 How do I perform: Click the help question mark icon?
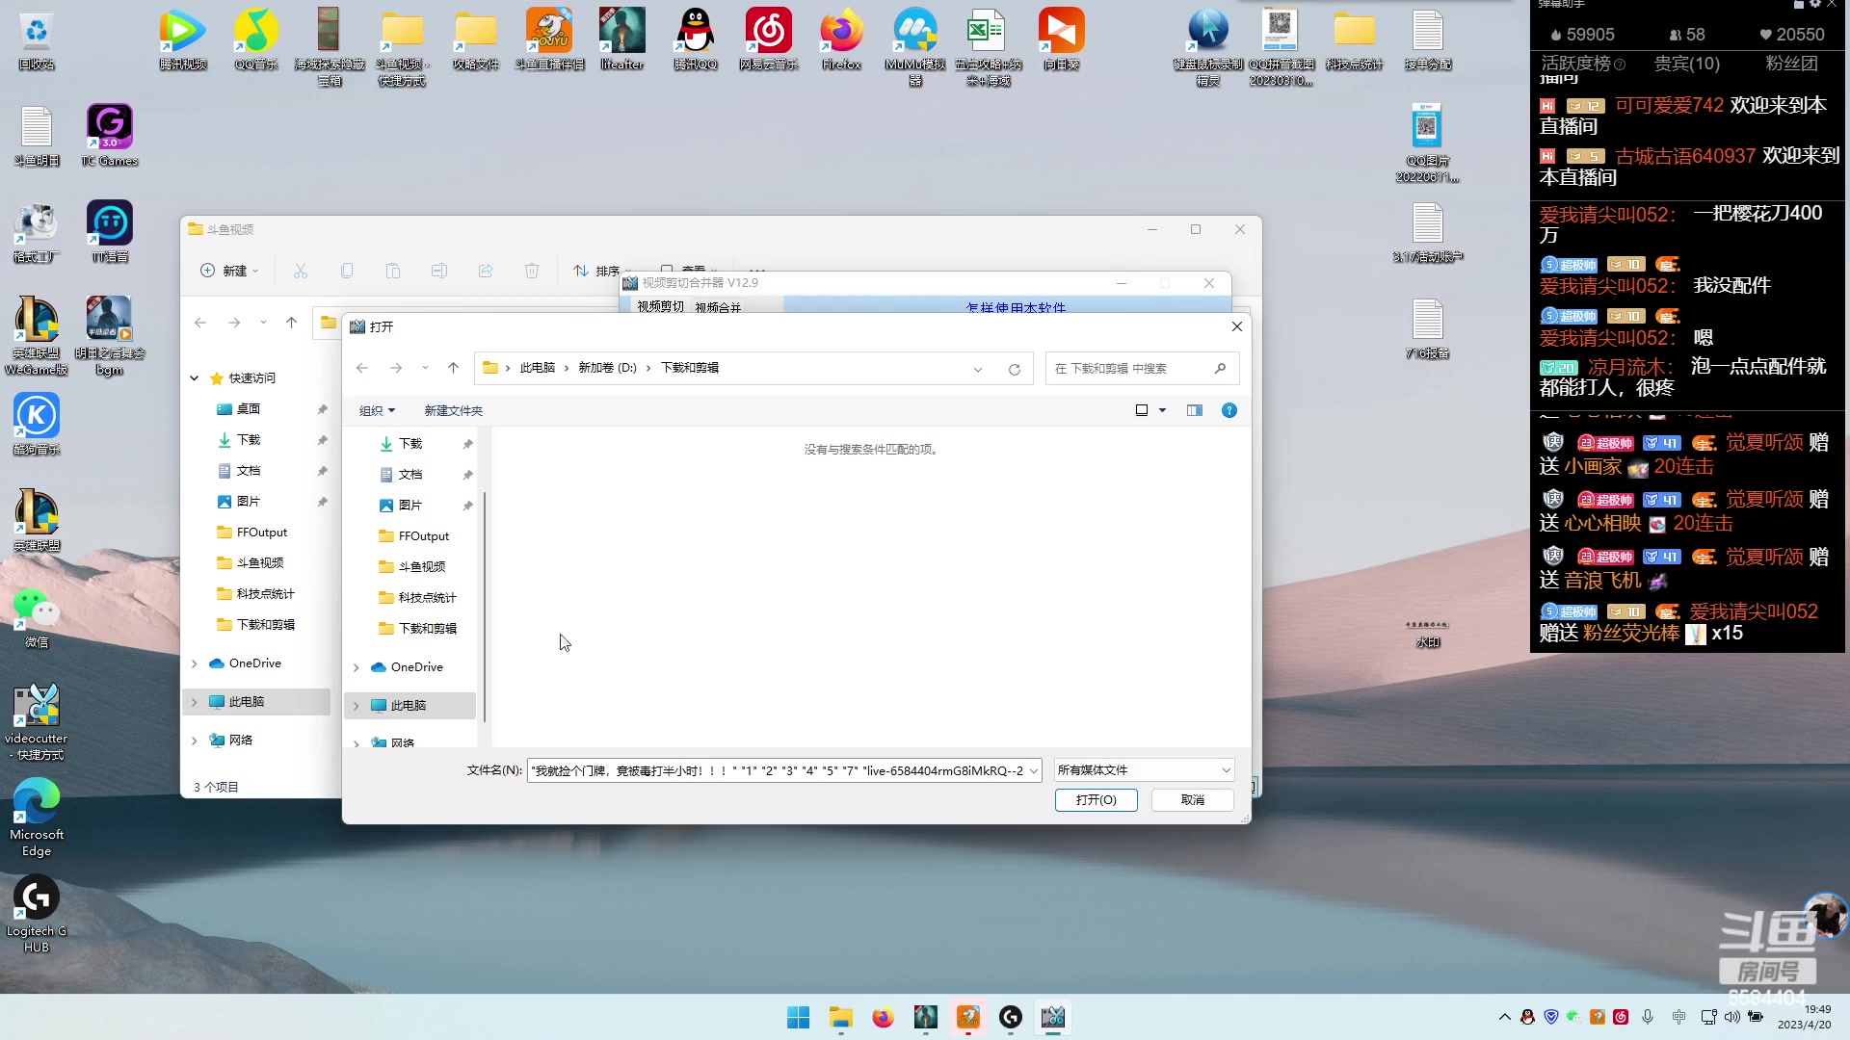1229,410
